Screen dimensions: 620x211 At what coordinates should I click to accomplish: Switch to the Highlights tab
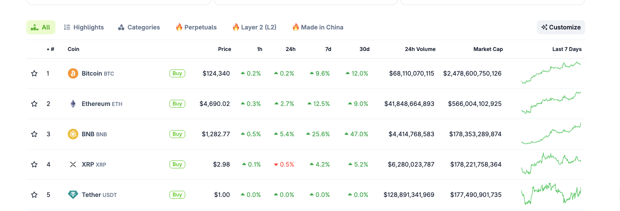coord(84,27)
